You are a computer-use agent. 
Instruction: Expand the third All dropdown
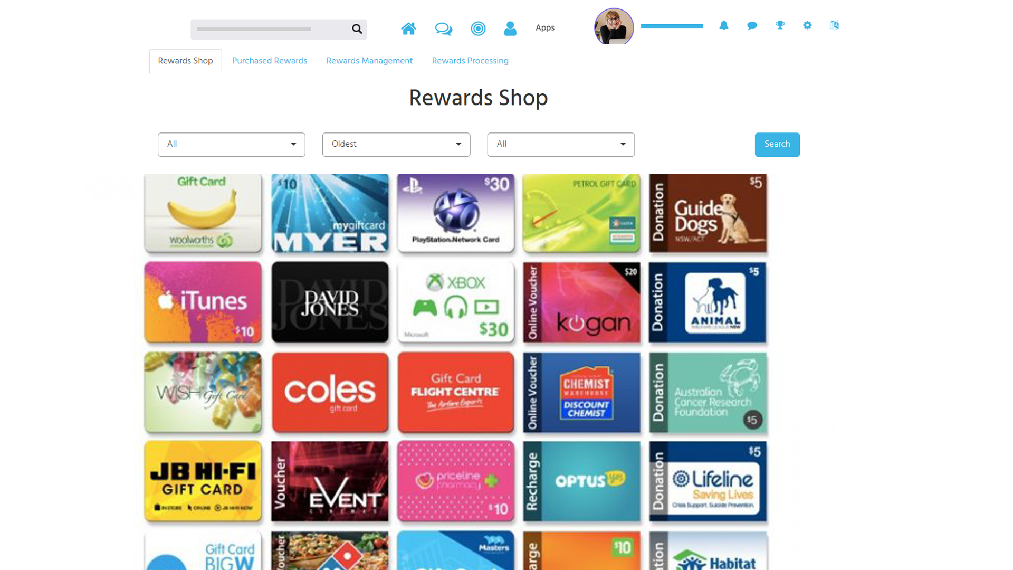click(x=561, y=145)
